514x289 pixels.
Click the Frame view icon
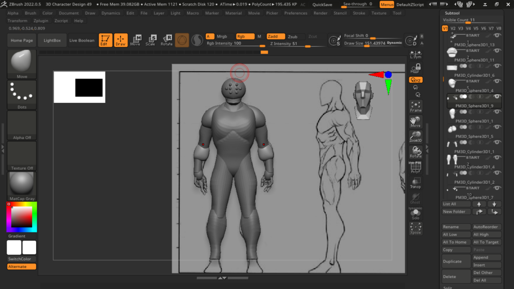[x=416, y=106]
